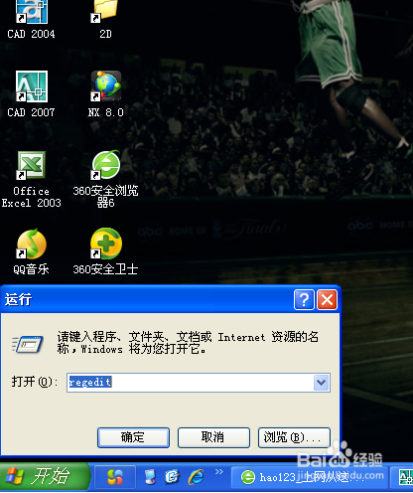Launch Internet Explorer from quick launch
Viewport: 413px width, 493px height.
click(197, 477)
